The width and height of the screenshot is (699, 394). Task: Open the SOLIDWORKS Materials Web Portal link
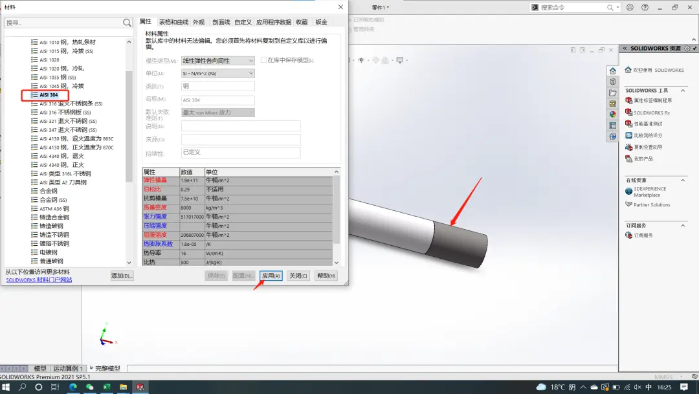39,280
